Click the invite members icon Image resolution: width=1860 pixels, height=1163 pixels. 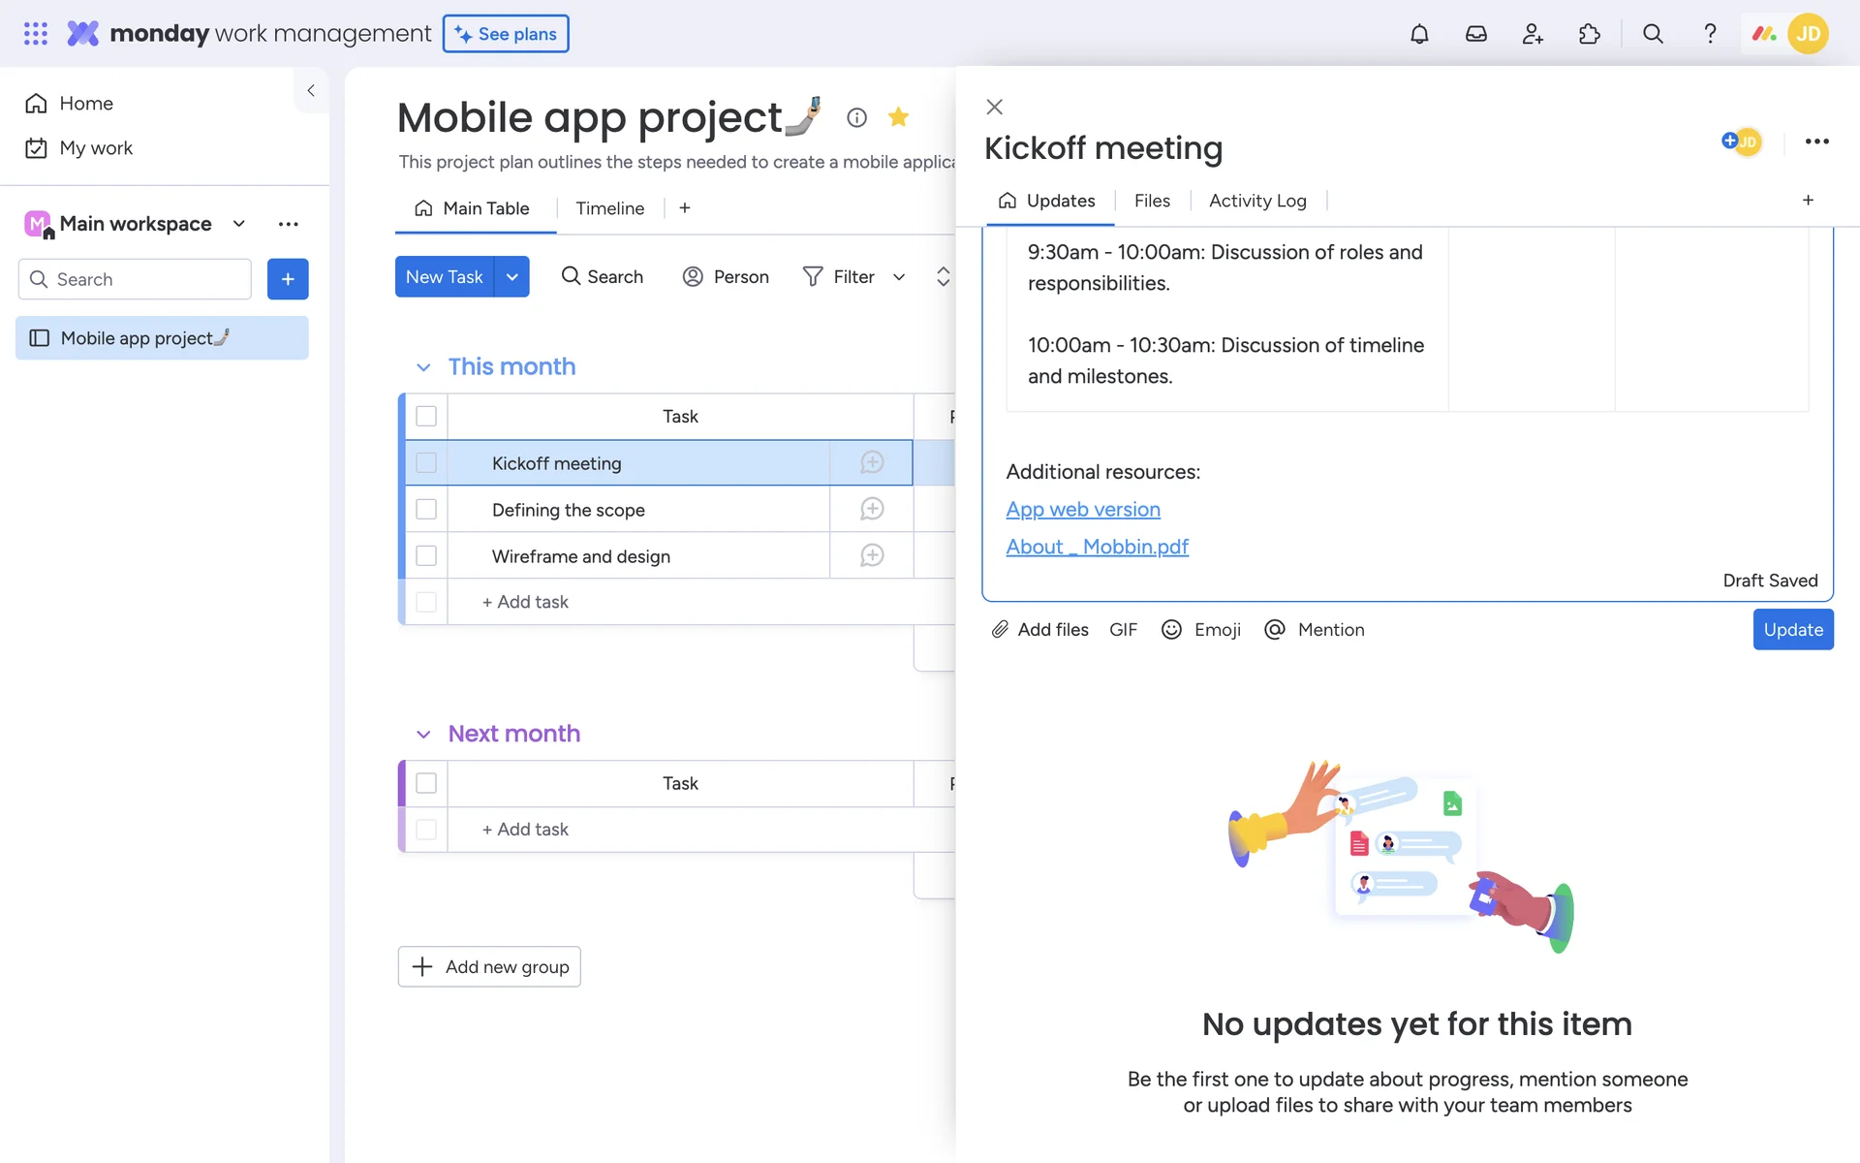click(x=1533, y=34)
